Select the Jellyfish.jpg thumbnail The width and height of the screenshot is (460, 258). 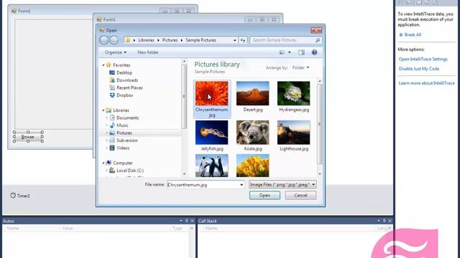coord(211,133)
